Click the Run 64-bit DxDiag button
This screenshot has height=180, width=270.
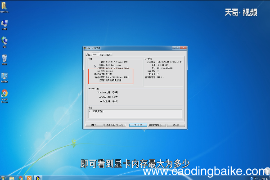pos(115,125)
